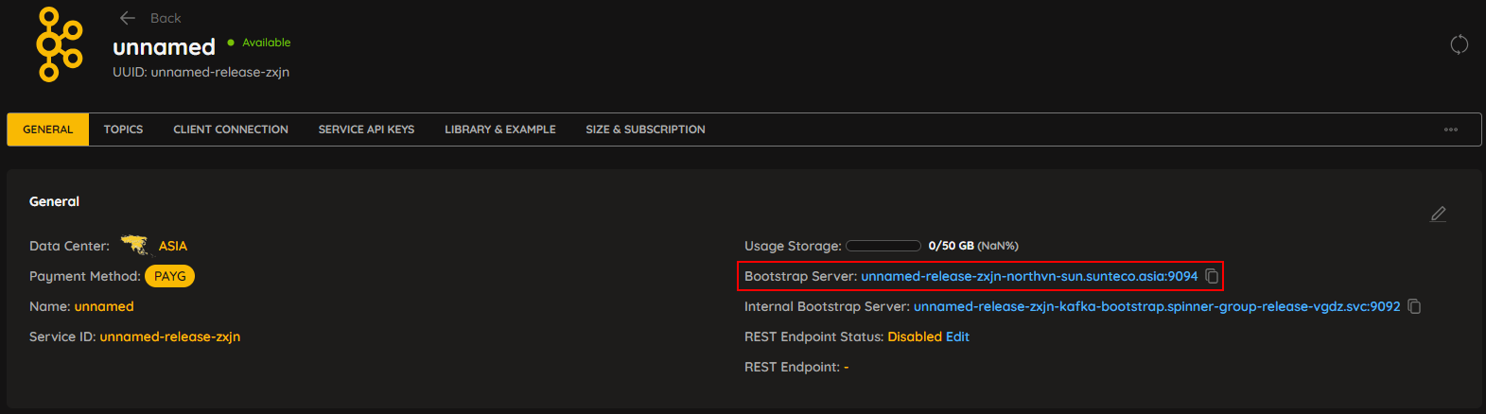The width and height of the screenshot is (1486, 414).
Task: Click the Service ID unnamed-release-zxjn value
Action: coord(170,336)
